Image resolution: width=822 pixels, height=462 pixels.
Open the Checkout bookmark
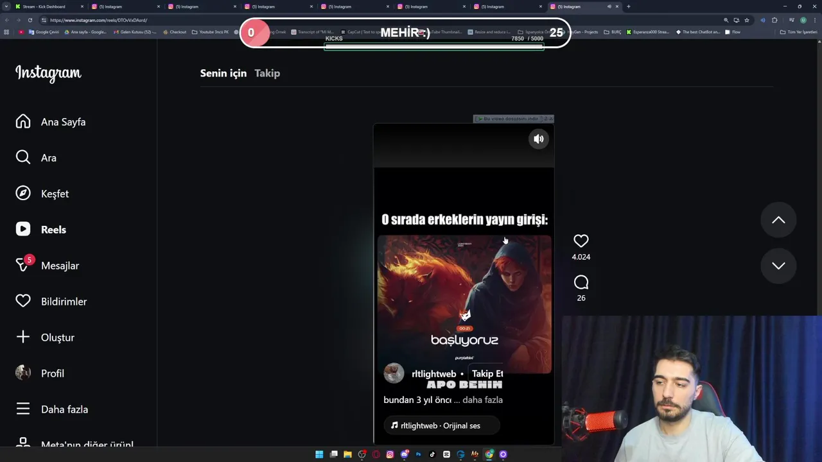pyautogui.click(x=175, y=32)
